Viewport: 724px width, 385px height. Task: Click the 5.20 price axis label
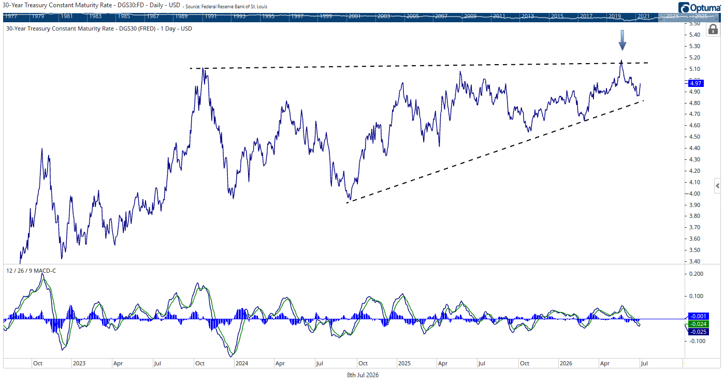tap(694, 57)
